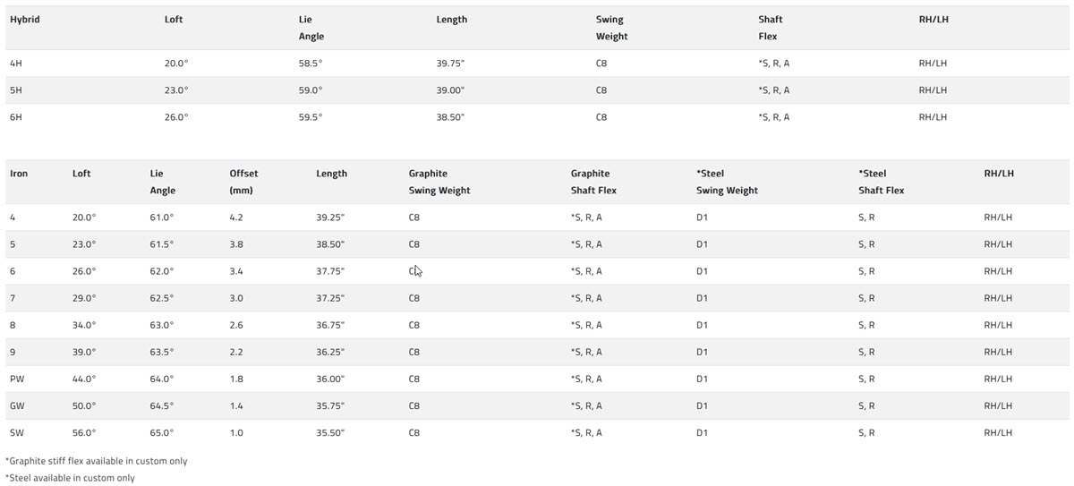1074x486 pixels.
Task: Click the SW iron loft value 56.0°
Action: (84, 433)
